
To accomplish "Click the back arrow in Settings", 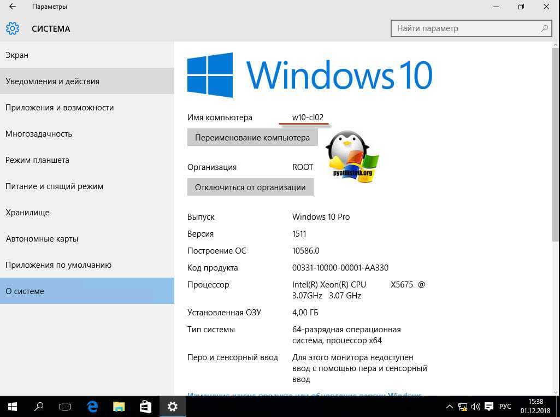I will tap(13, 7).
